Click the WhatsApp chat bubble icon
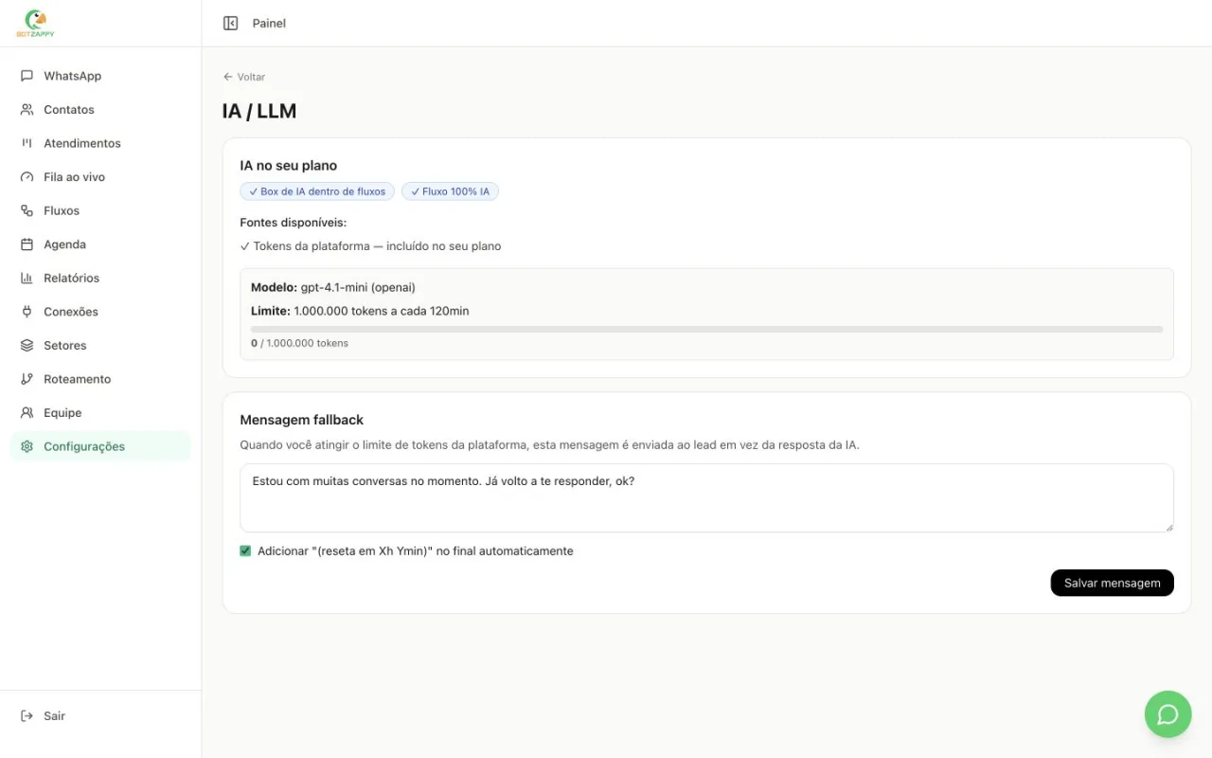Screen dimensions: 1212x758 point(27,76)
